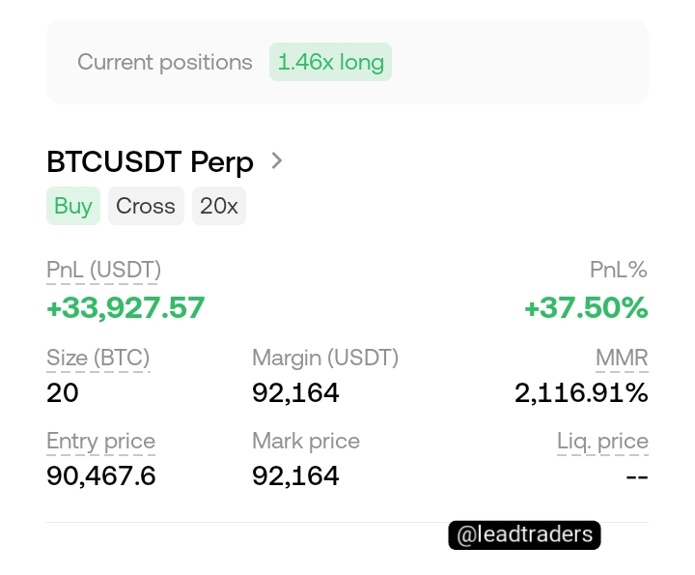Show the Size (BTC) label explanation
This screenshot has height=575, width=695.
97,358
